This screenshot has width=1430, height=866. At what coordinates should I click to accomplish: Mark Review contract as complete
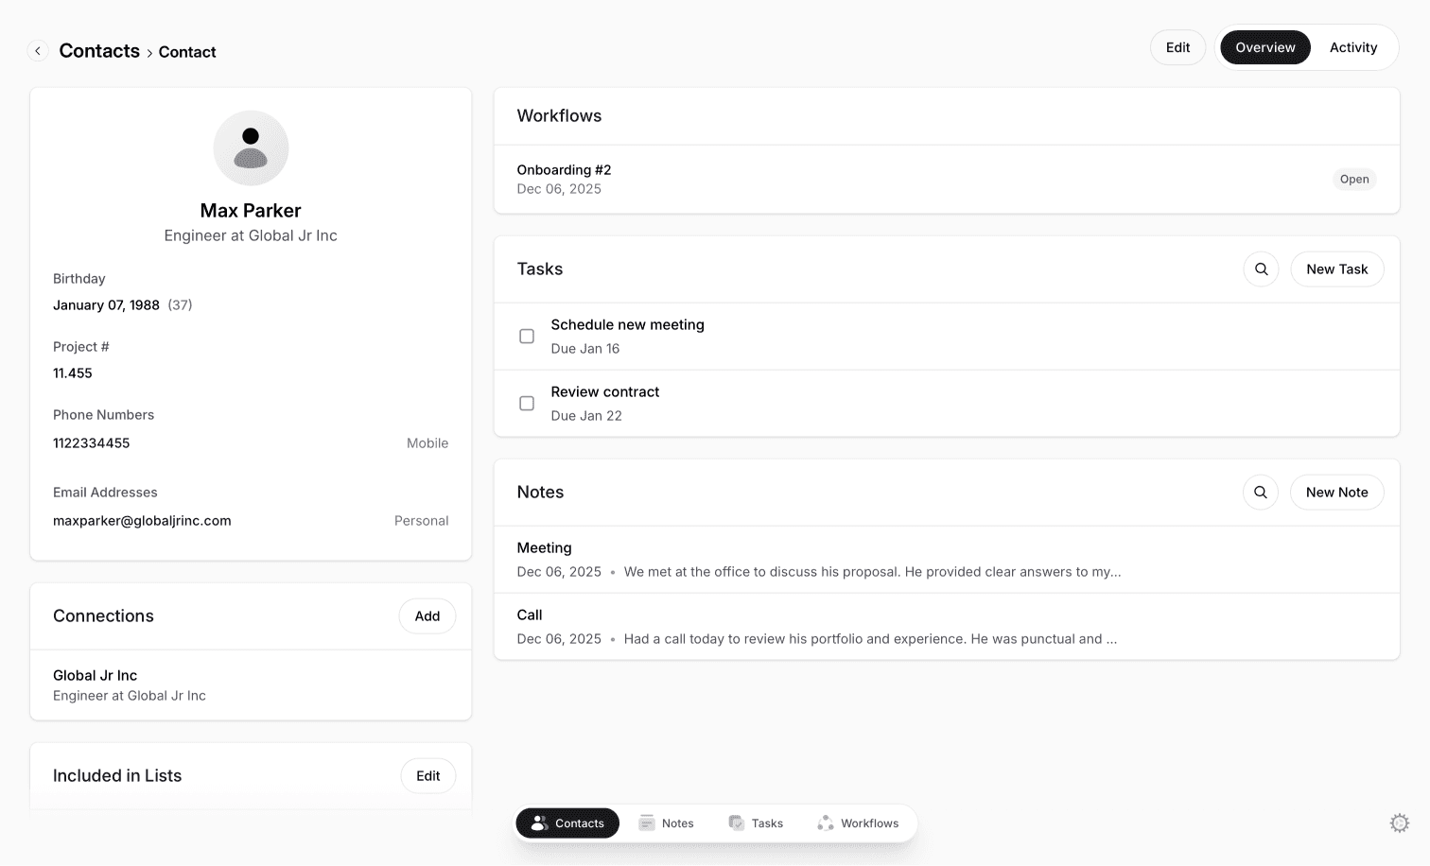527,403
